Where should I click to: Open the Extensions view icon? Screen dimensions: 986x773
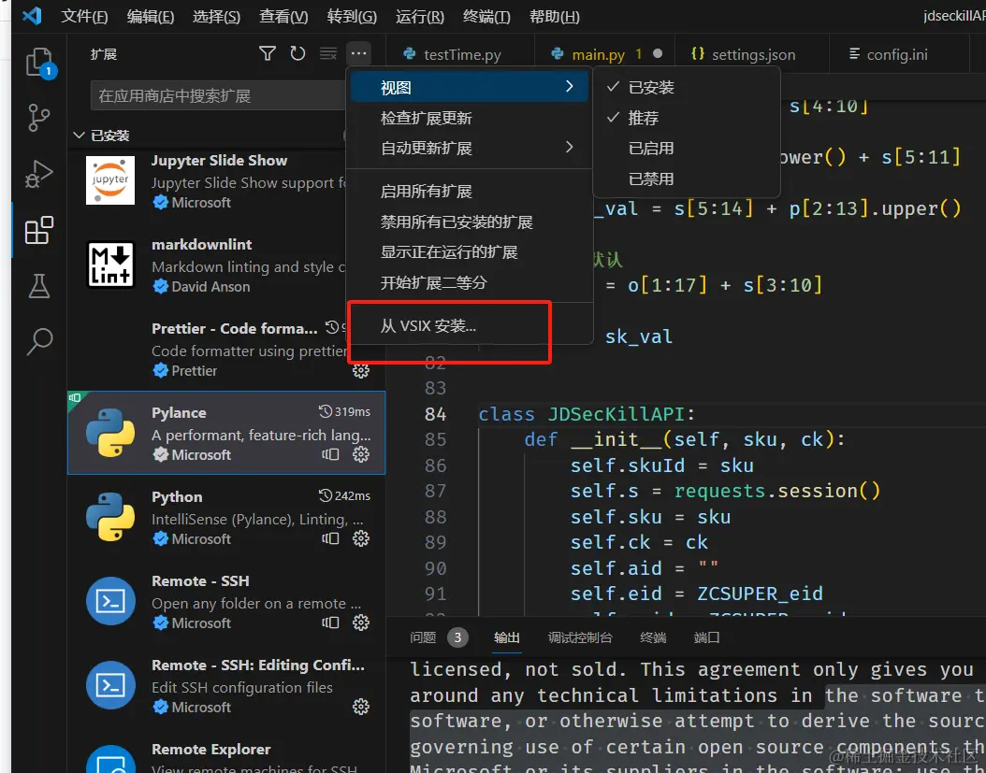pyautogui.click(x=39, y=230)
